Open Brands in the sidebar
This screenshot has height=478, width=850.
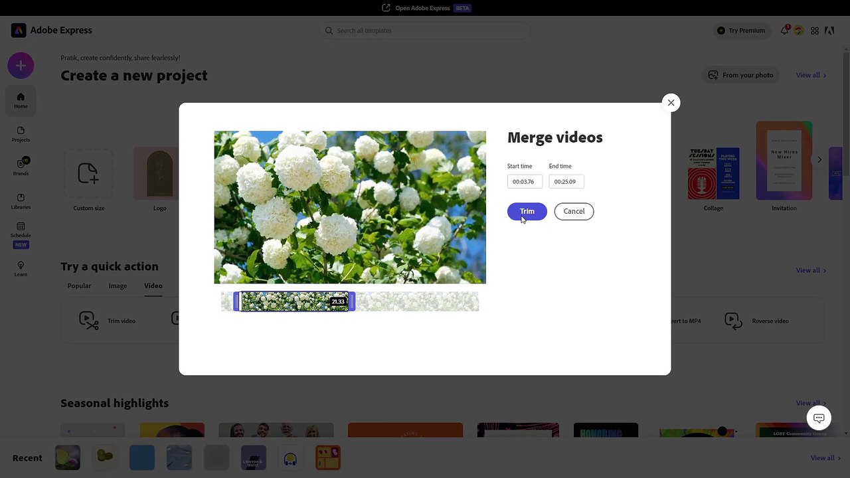pyautogui.click(x=21, y=167)
